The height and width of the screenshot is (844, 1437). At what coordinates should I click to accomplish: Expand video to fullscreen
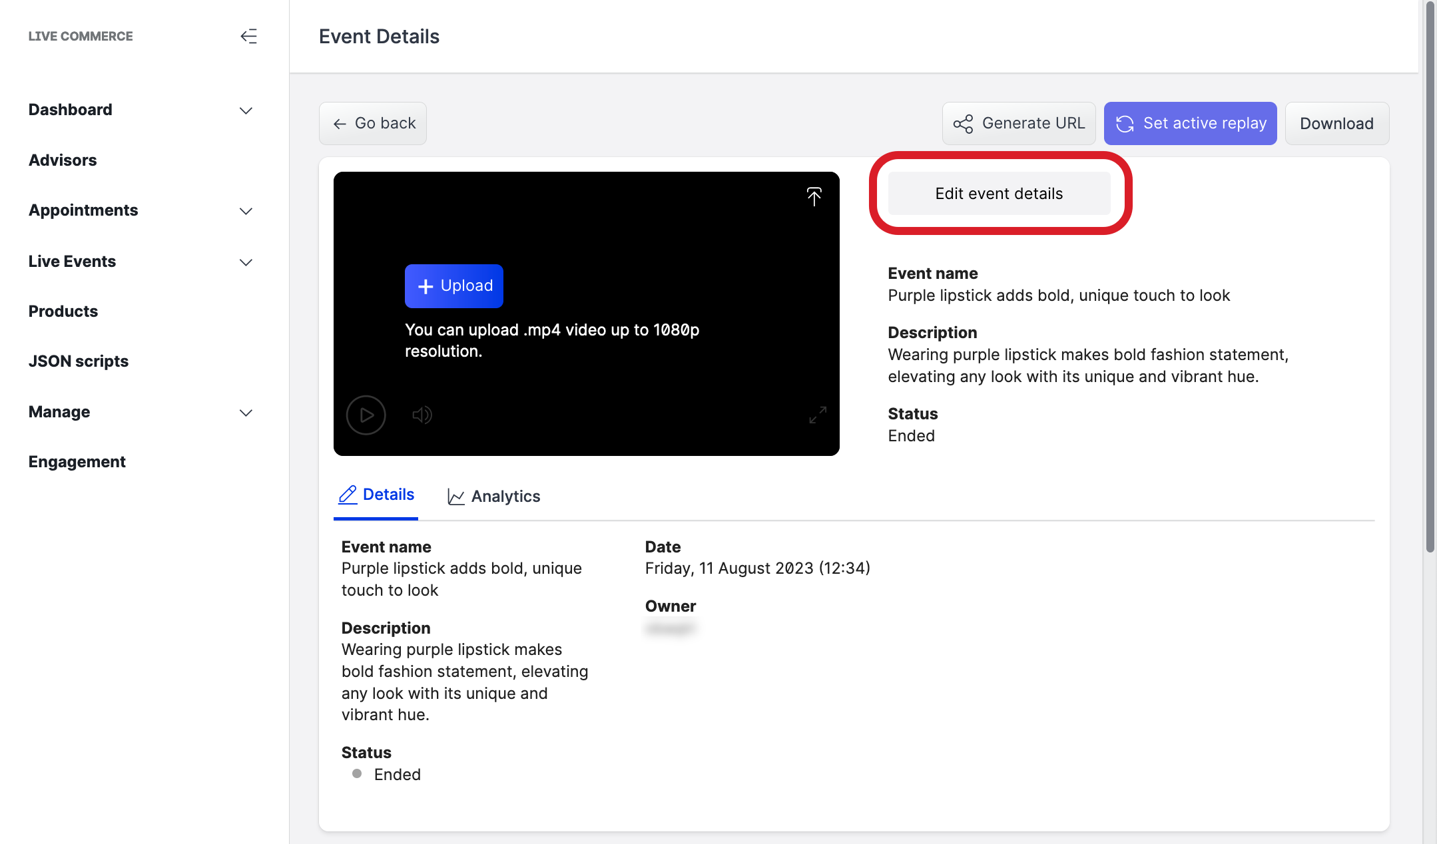817,415
